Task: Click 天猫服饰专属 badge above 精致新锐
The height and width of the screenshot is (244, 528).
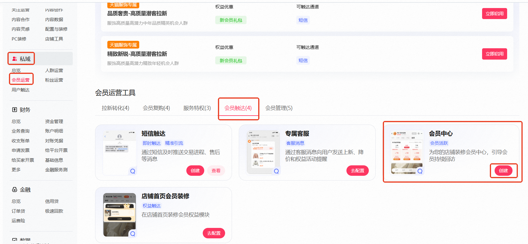Action: tap(123, 45)
